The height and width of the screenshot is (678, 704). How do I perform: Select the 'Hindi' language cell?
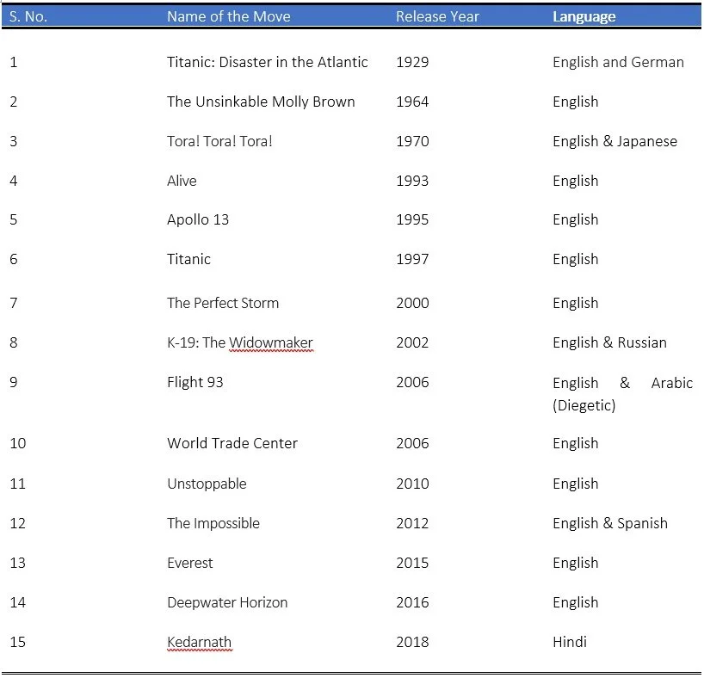click(x=569, y=642)
